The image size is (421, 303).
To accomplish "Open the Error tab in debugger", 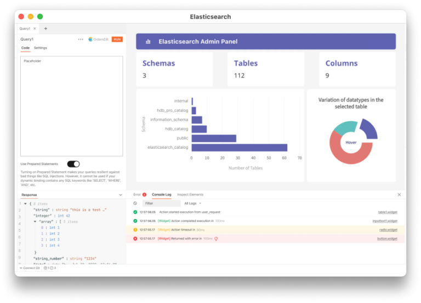I will [140, 195].
